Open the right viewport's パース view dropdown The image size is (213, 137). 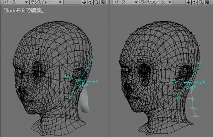pyautogui.click(x=126, y=2)
